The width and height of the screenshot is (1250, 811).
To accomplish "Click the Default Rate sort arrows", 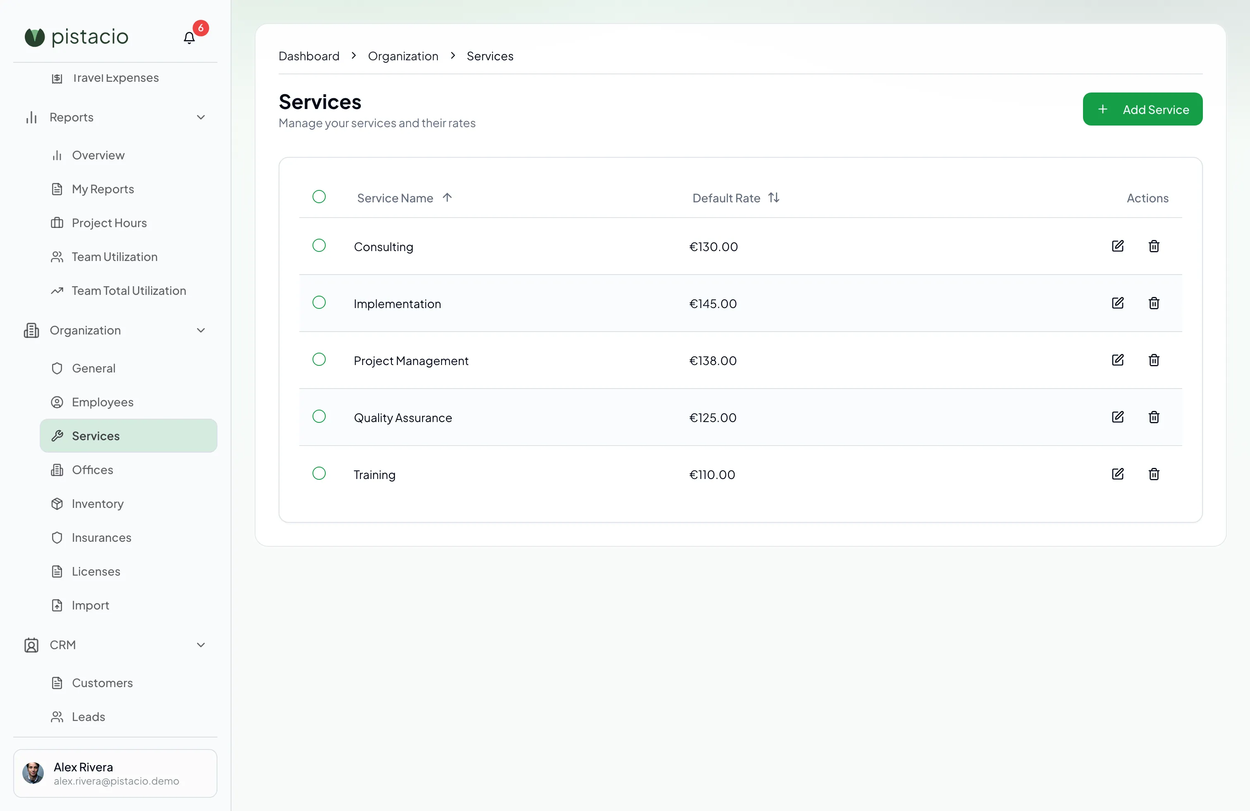I will click(774, 198).
